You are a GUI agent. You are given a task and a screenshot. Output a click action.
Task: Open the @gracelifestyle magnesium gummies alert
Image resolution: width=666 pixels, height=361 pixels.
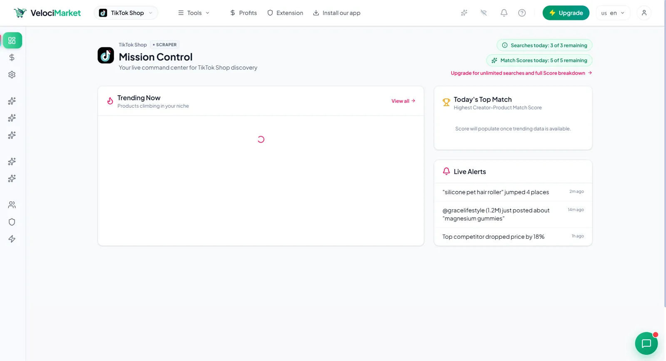[513, 215]
